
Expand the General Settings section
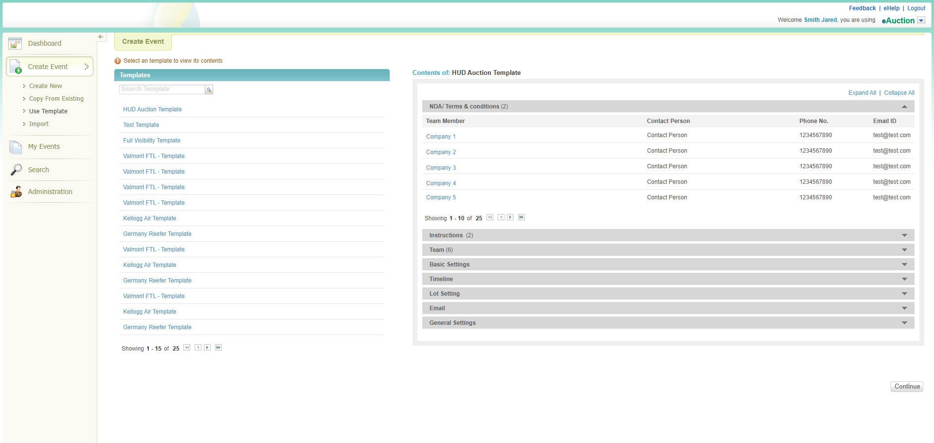tap(904, 323)
